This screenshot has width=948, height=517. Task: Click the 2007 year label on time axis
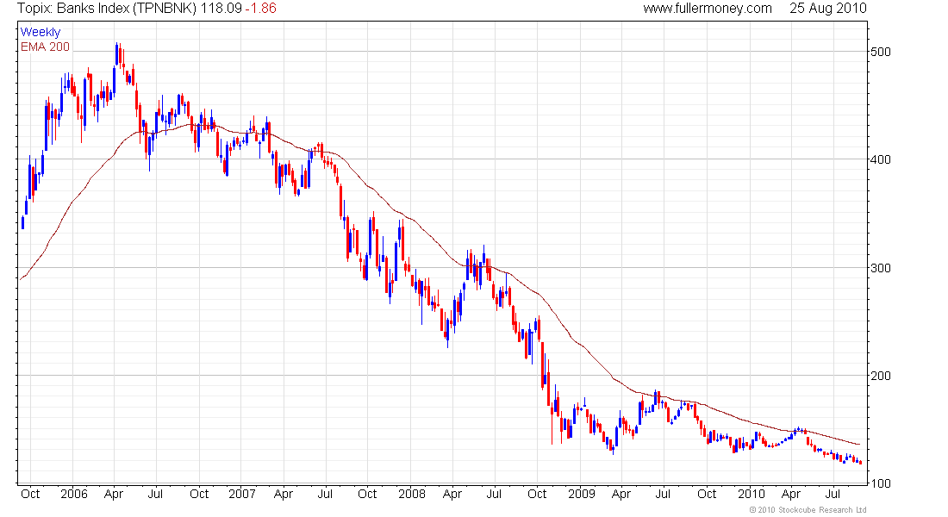[242, 494]
